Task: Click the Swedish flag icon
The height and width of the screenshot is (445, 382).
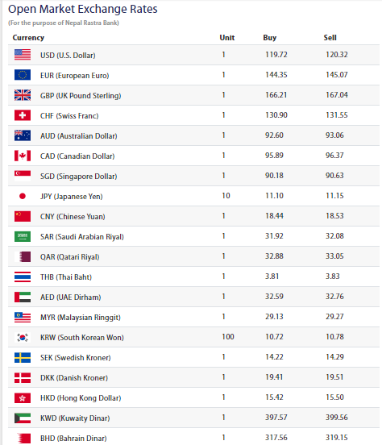Action: point(23,358)
